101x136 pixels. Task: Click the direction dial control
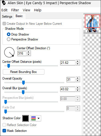tap(9, 52)
